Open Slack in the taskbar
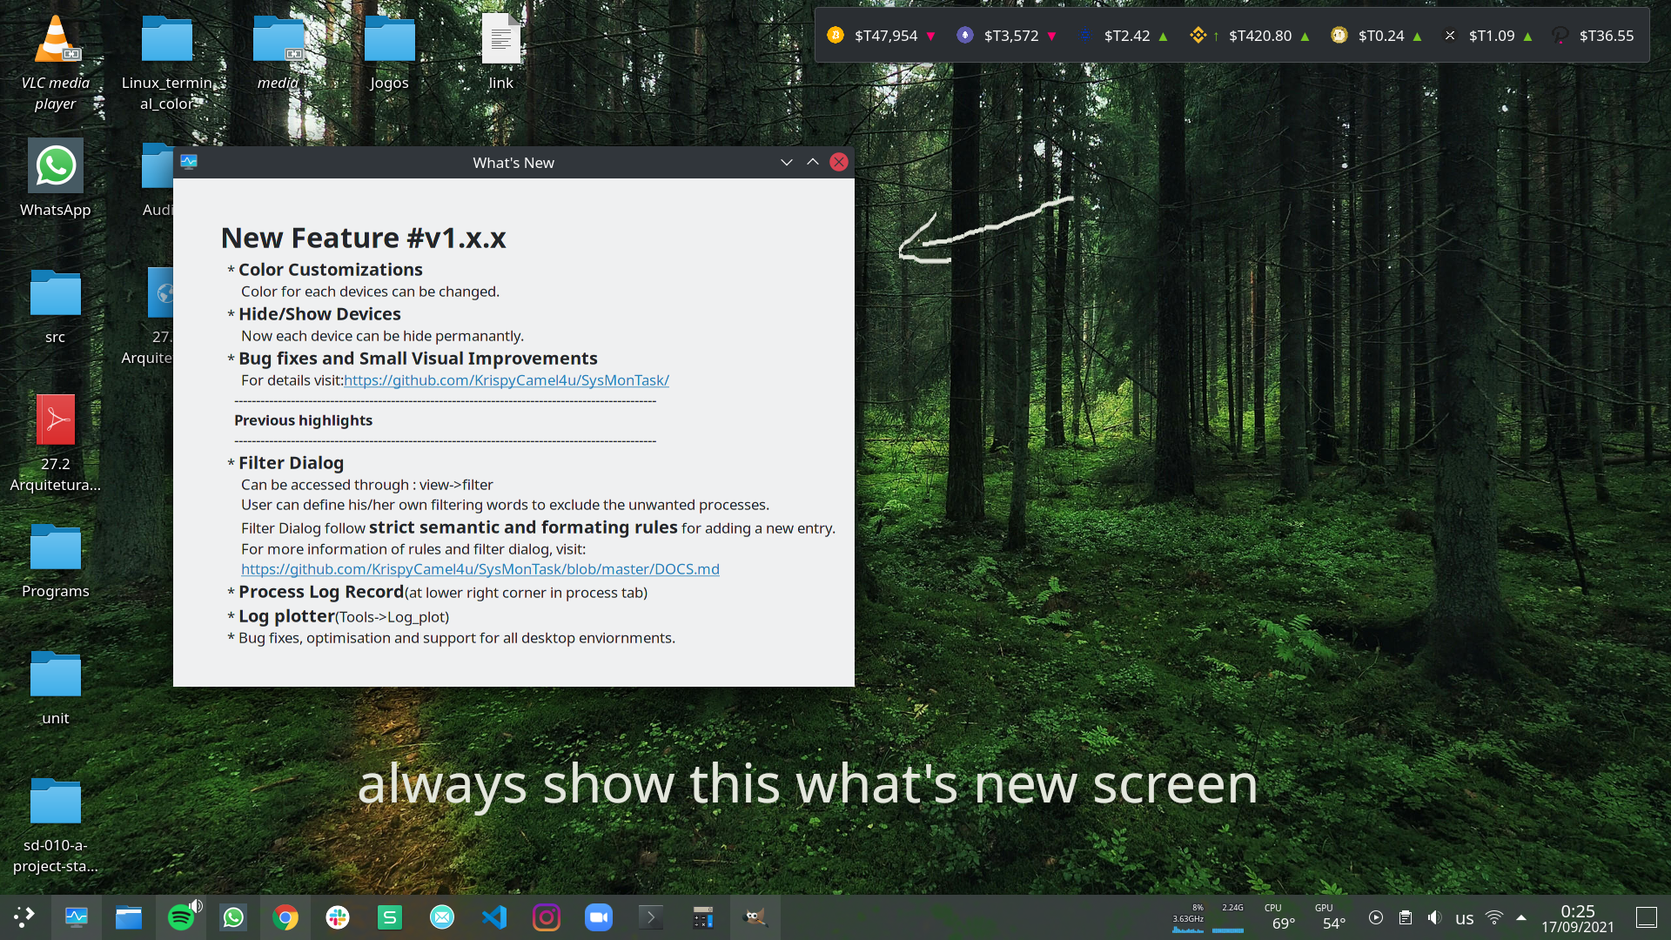1671x940 pixels. coord(338,917)
